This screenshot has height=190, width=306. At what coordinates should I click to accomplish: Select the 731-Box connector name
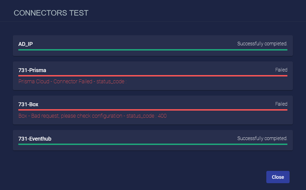(x=28, y=104)
